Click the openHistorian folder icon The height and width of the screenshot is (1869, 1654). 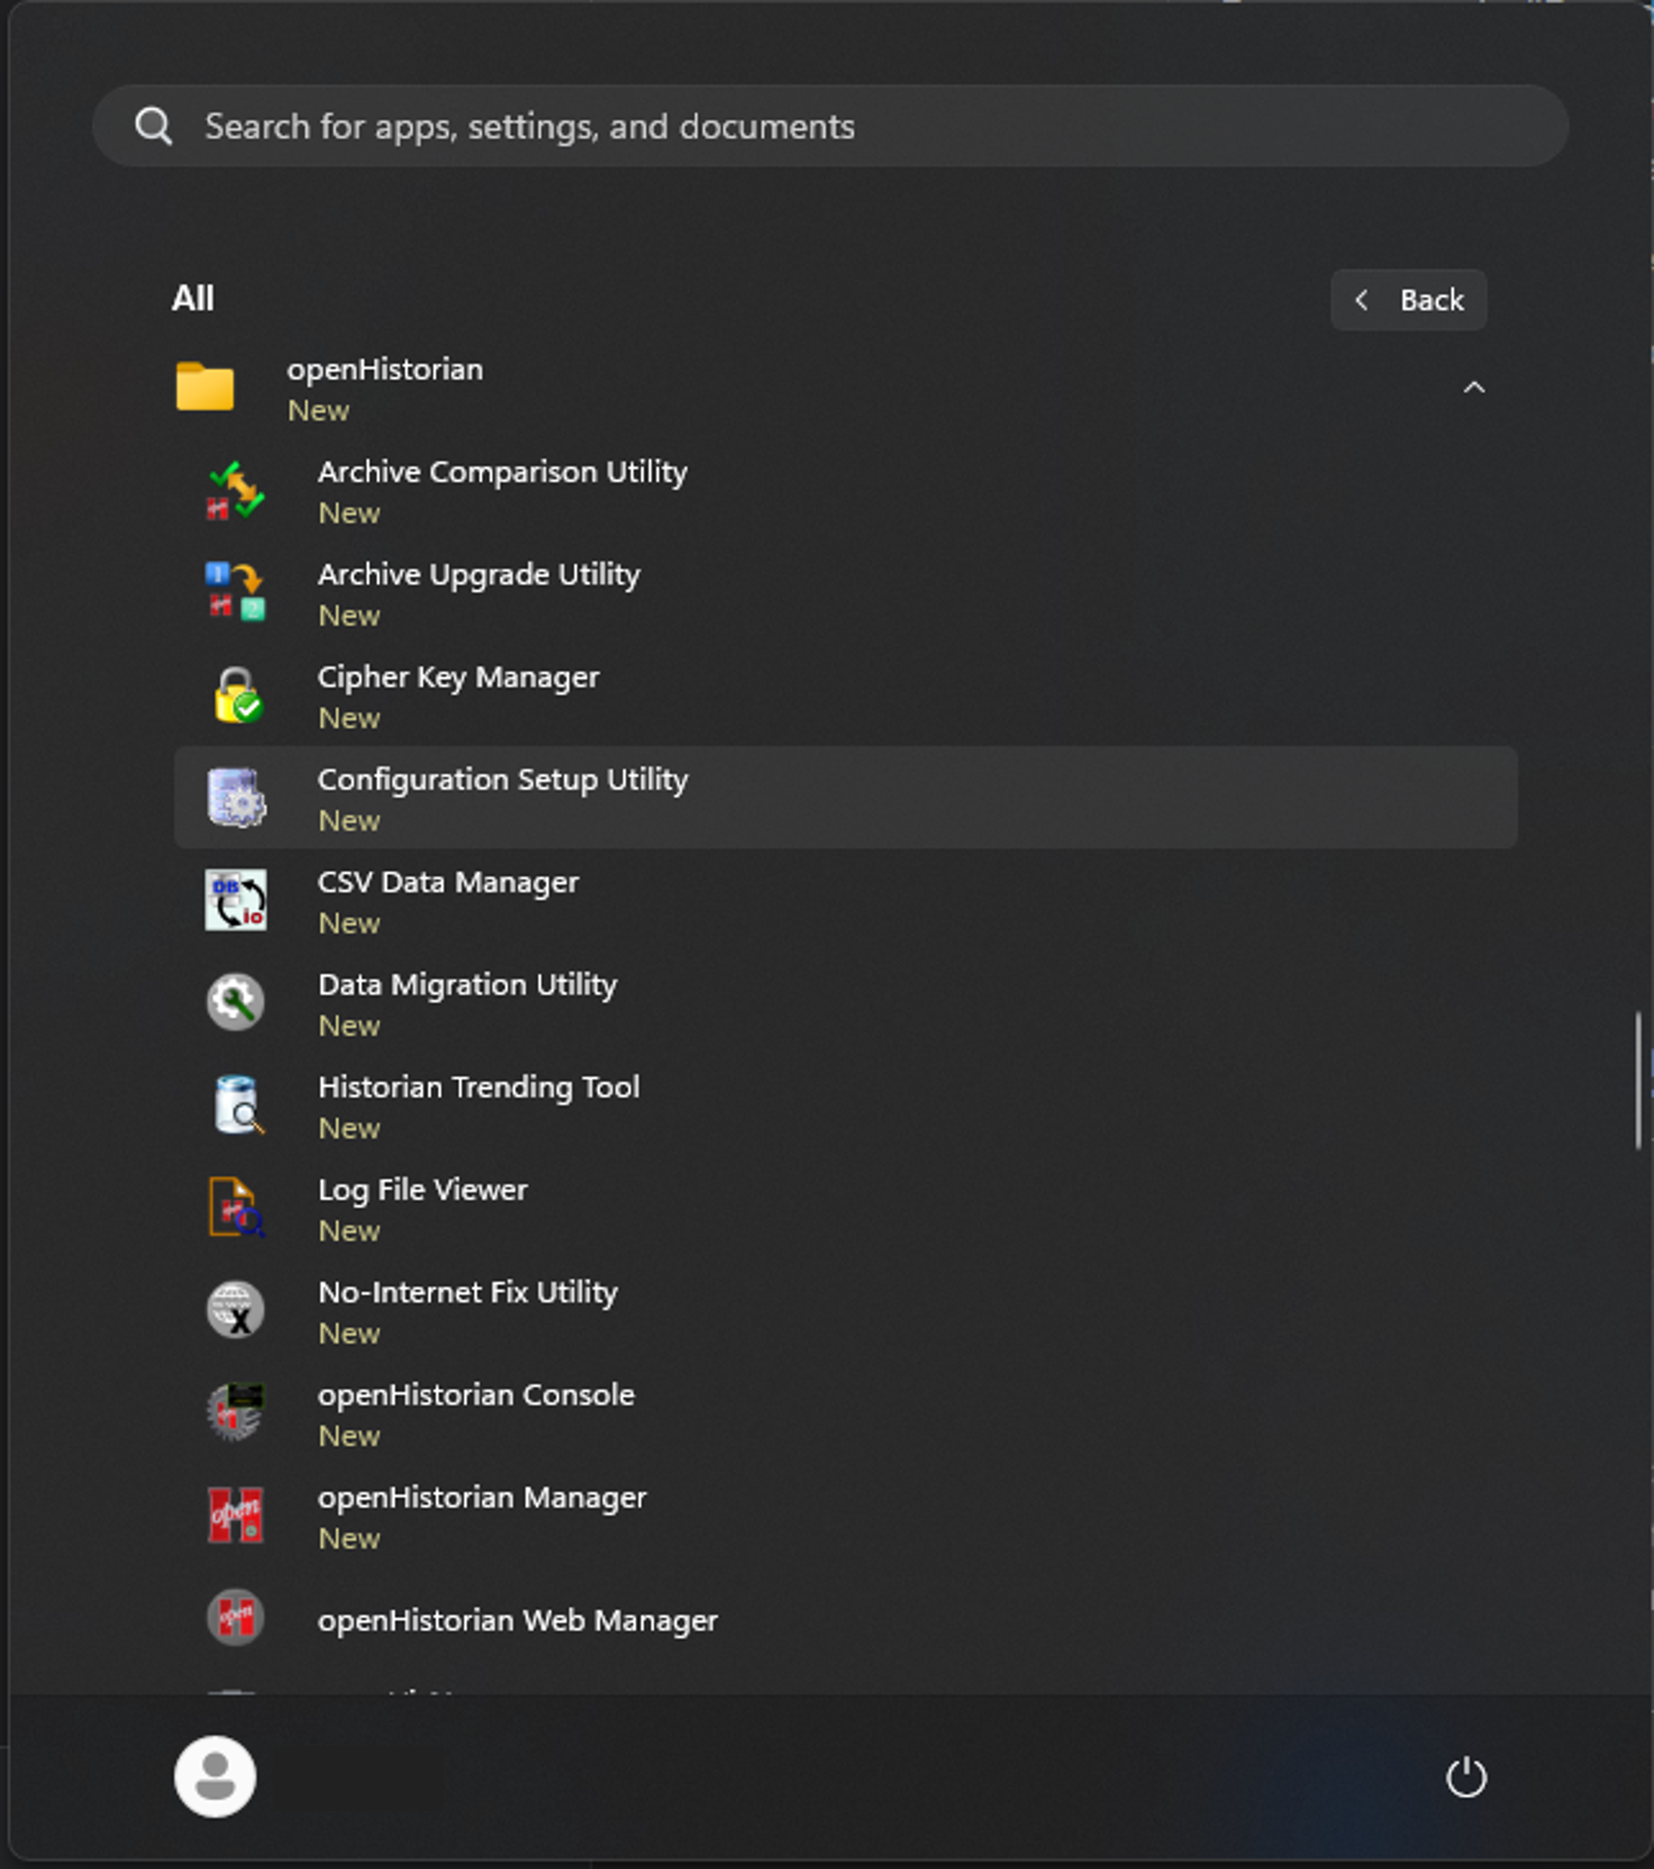tap(205, 387)
